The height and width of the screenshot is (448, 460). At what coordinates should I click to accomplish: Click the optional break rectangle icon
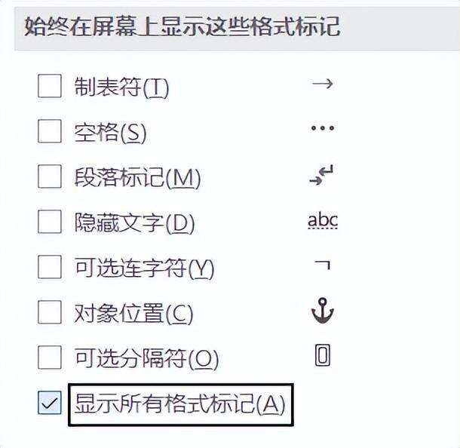click(x=323, y=355)
